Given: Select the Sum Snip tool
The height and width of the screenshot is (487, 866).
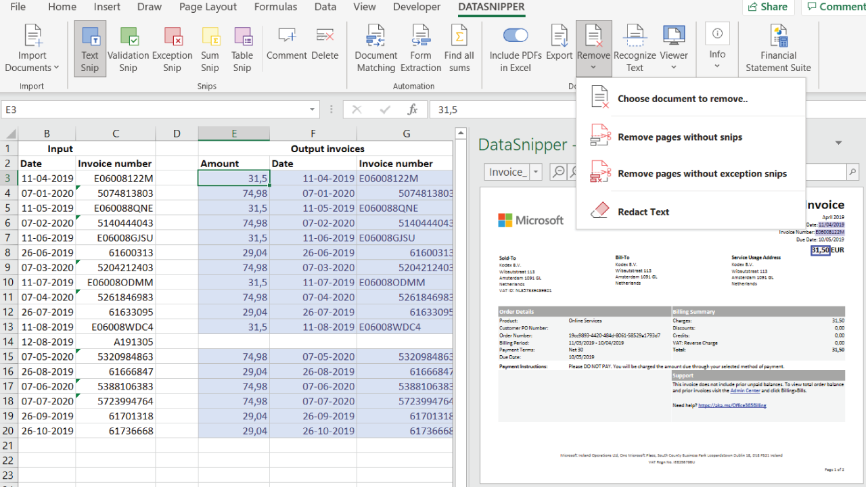Looking at the screenshot, I should pyautogui.click(x=210, y=47).
